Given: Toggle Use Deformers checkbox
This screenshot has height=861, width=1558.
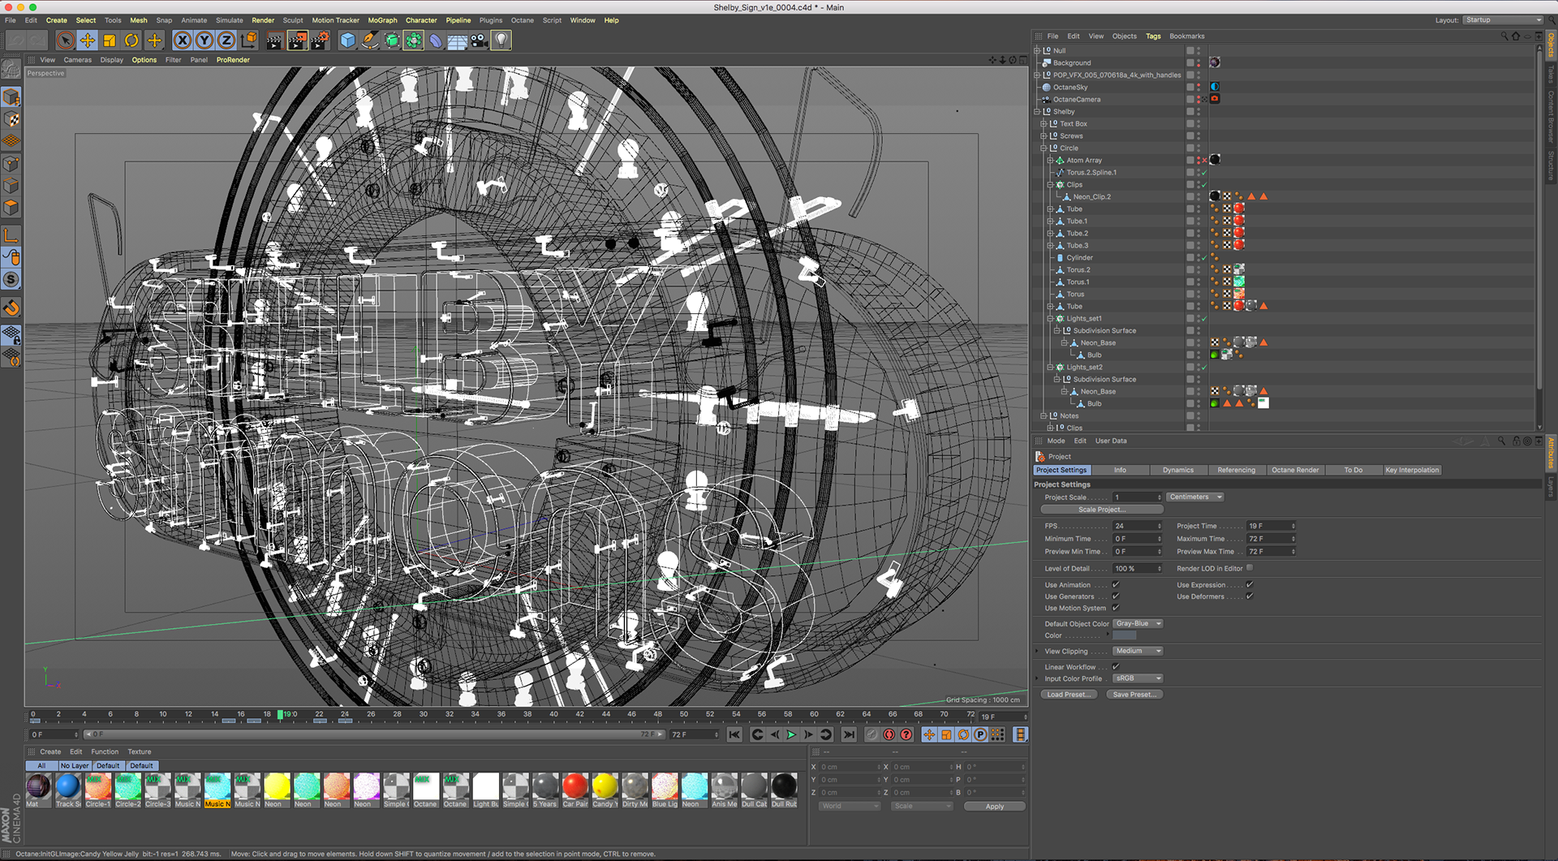Looking at the screenshot, I should pos(1250,596).
